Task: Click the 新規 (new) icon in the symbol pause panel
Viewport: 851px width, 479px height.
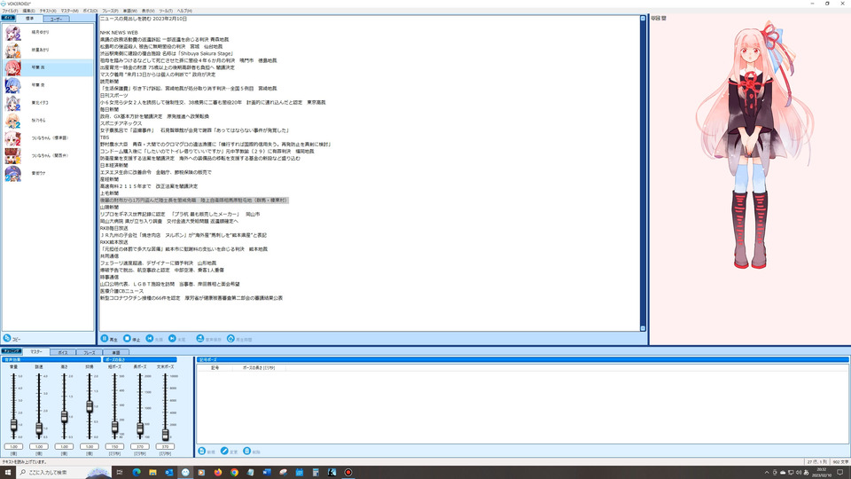Action: point(202,451)
